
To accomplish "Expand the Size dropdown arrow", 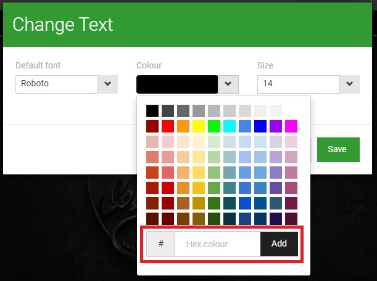I will coord(350,84).
